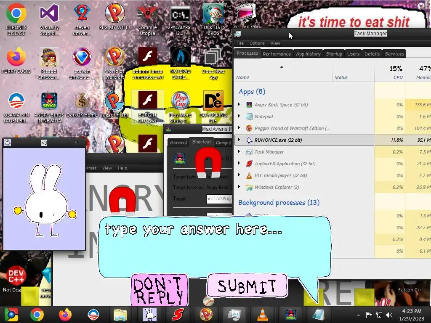Click the VLC cone in the taskbar

[x=263, y=315]
